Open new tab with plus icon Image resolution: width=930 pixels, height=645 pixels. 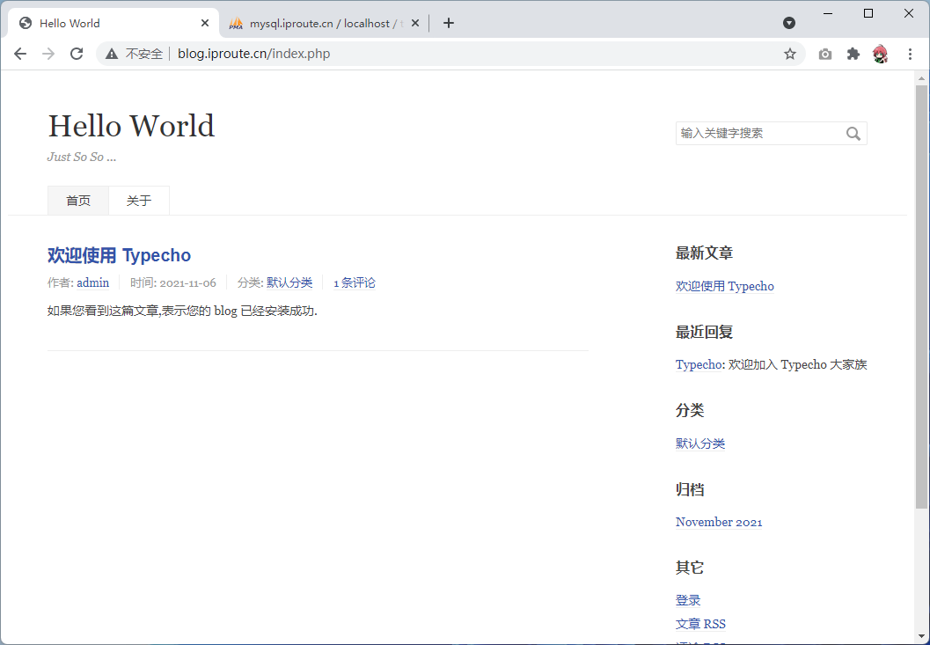449,23
